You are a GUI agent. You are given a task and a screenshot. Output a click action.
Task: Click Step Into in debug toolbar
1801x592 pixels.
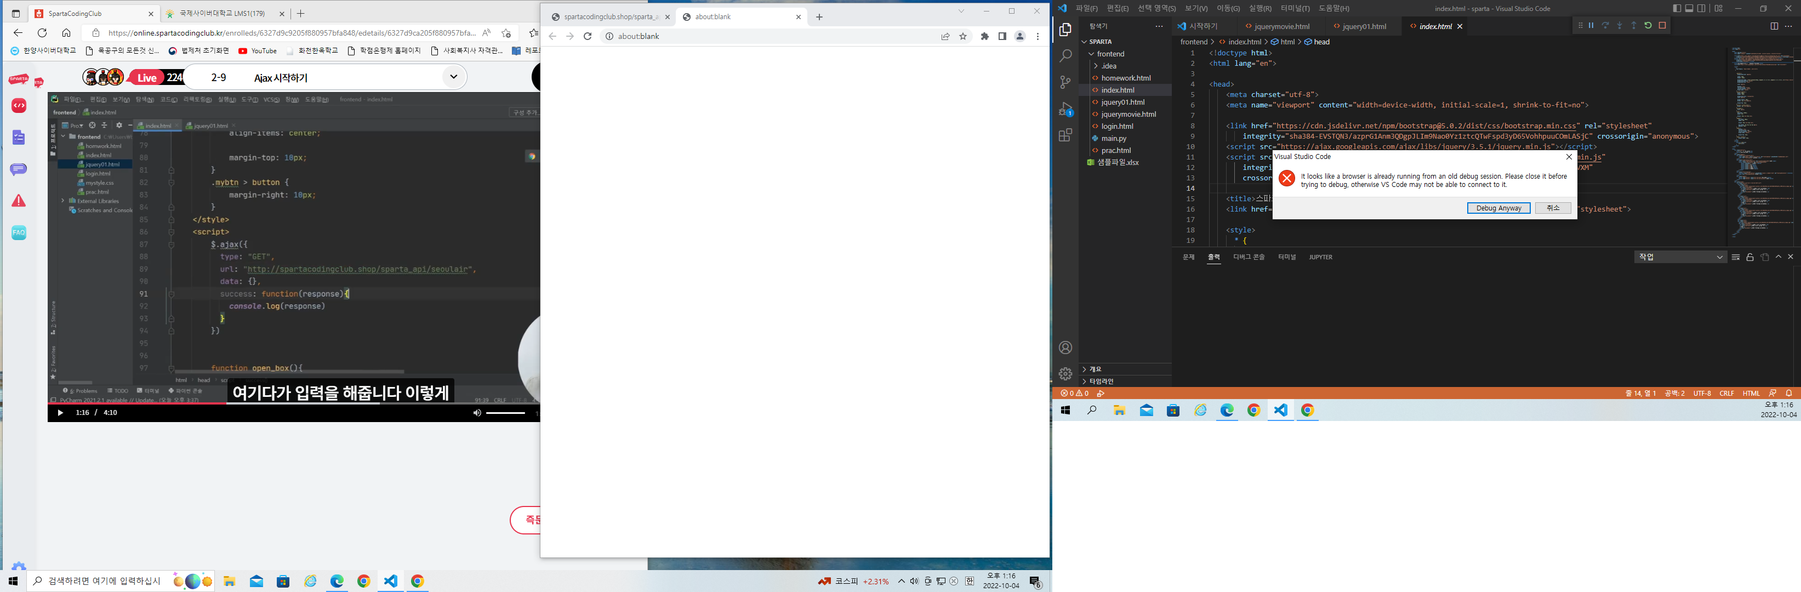1619,25
